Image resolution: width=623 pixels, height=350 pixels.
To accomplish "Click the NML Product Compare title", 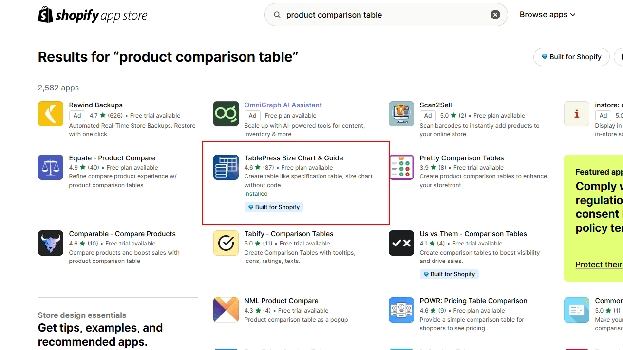I will [x=281, y=301].
